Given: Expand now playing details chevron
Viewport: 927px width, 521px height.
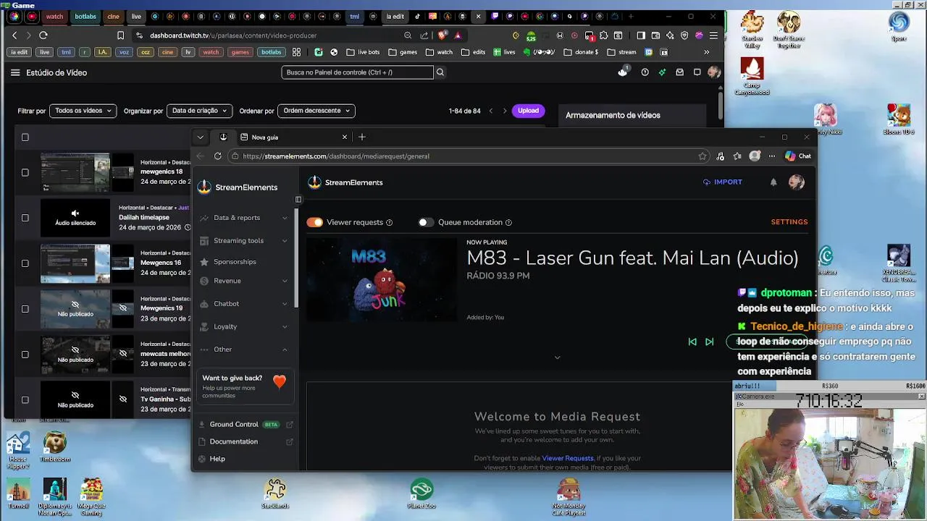Looking at the screenshot, I should coord(557,357).
